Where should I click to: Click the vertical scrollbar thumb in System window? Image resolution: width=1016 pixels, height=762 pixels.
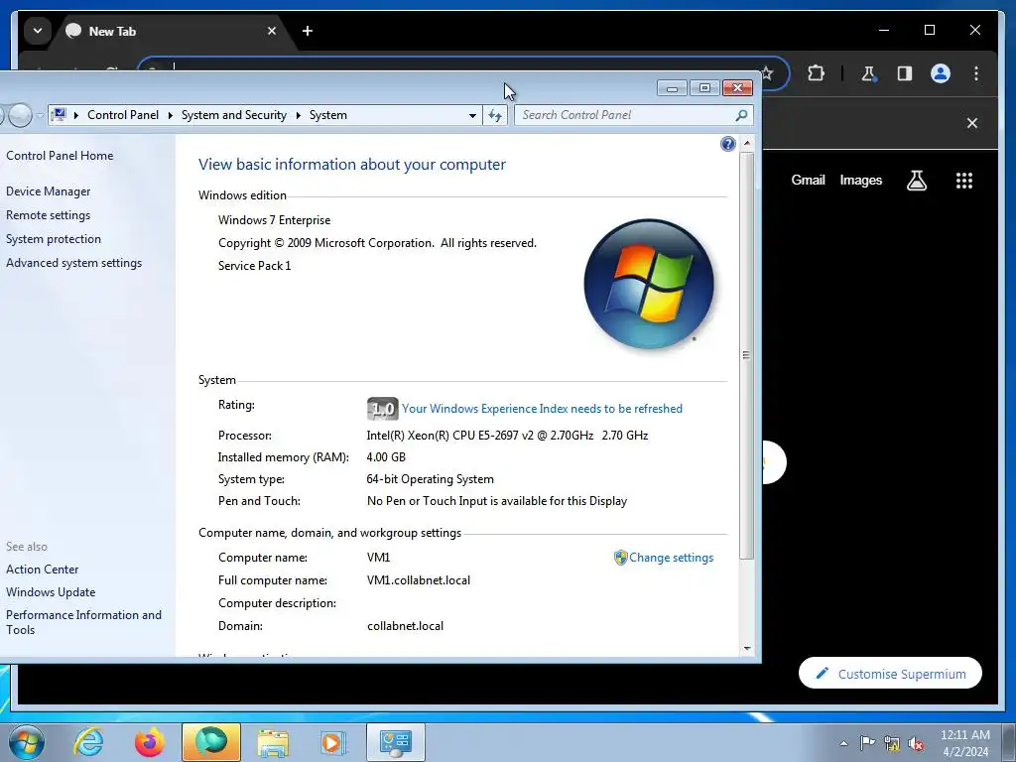point(747,355)
